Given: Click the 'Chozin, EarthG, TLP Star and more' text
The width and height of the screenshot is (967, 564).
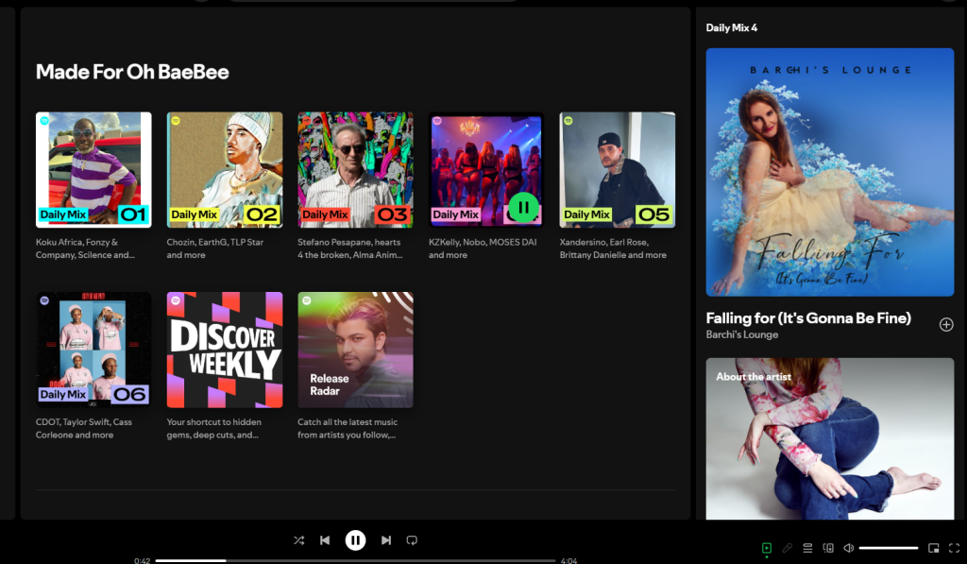Looking at the screenshot, I should tap(215, 248).
